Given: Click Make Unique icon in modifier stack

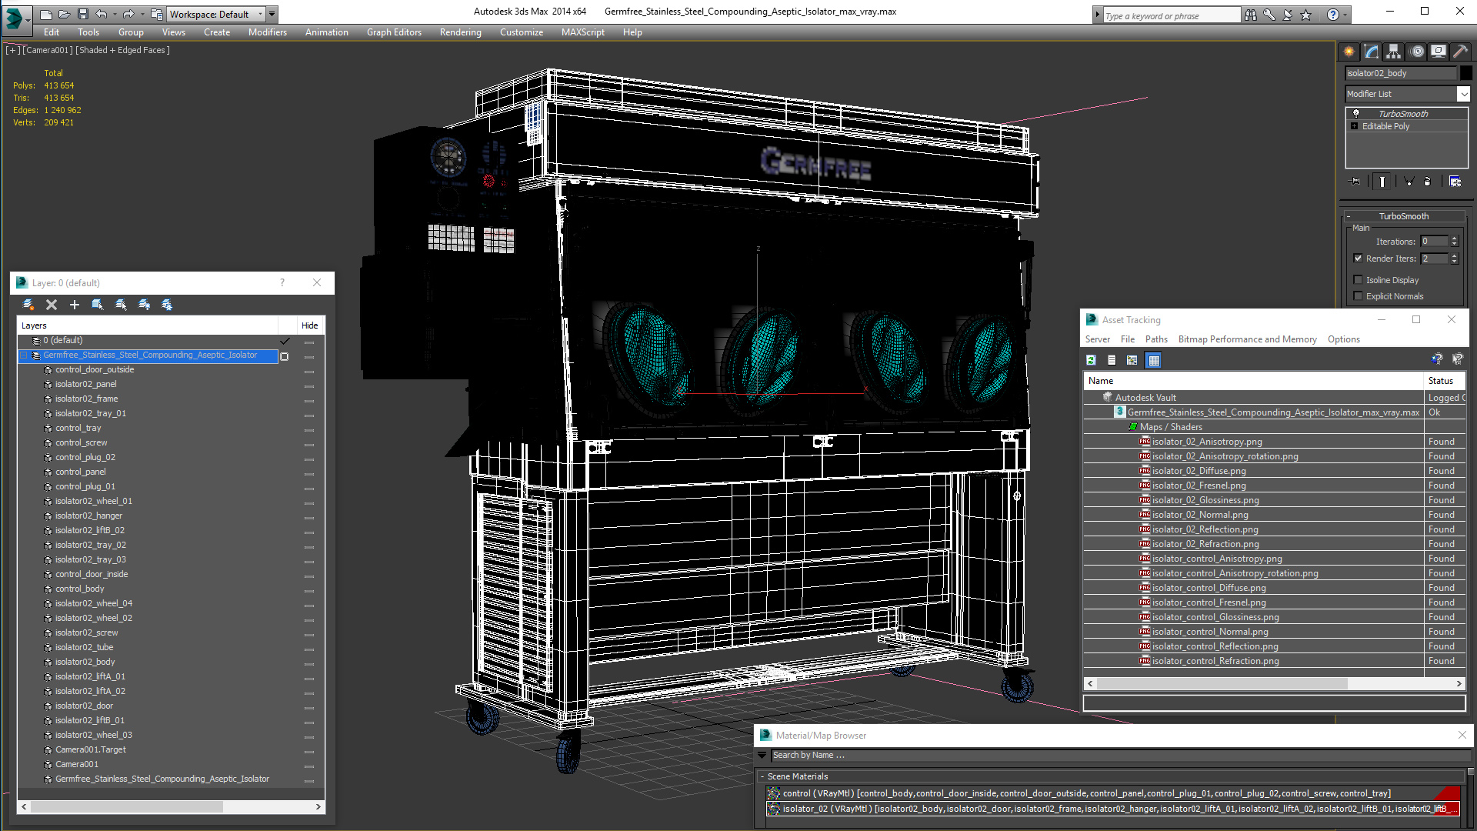Looking at the screenshot, I should pyautogui.click(x=1409, y=182).
